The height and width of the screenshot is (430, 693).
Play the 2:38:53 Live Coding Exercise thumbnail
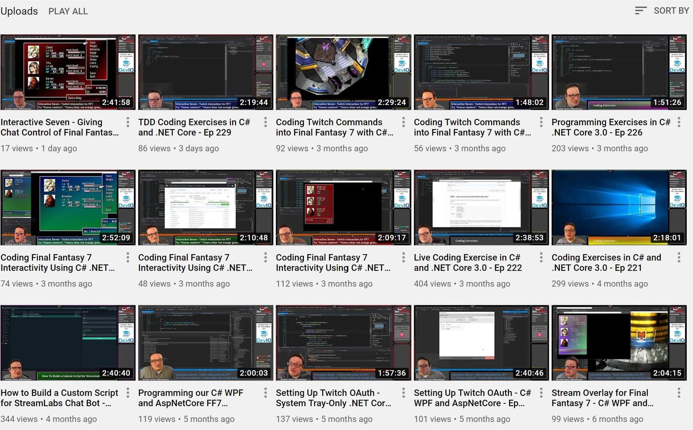[481, 207]
